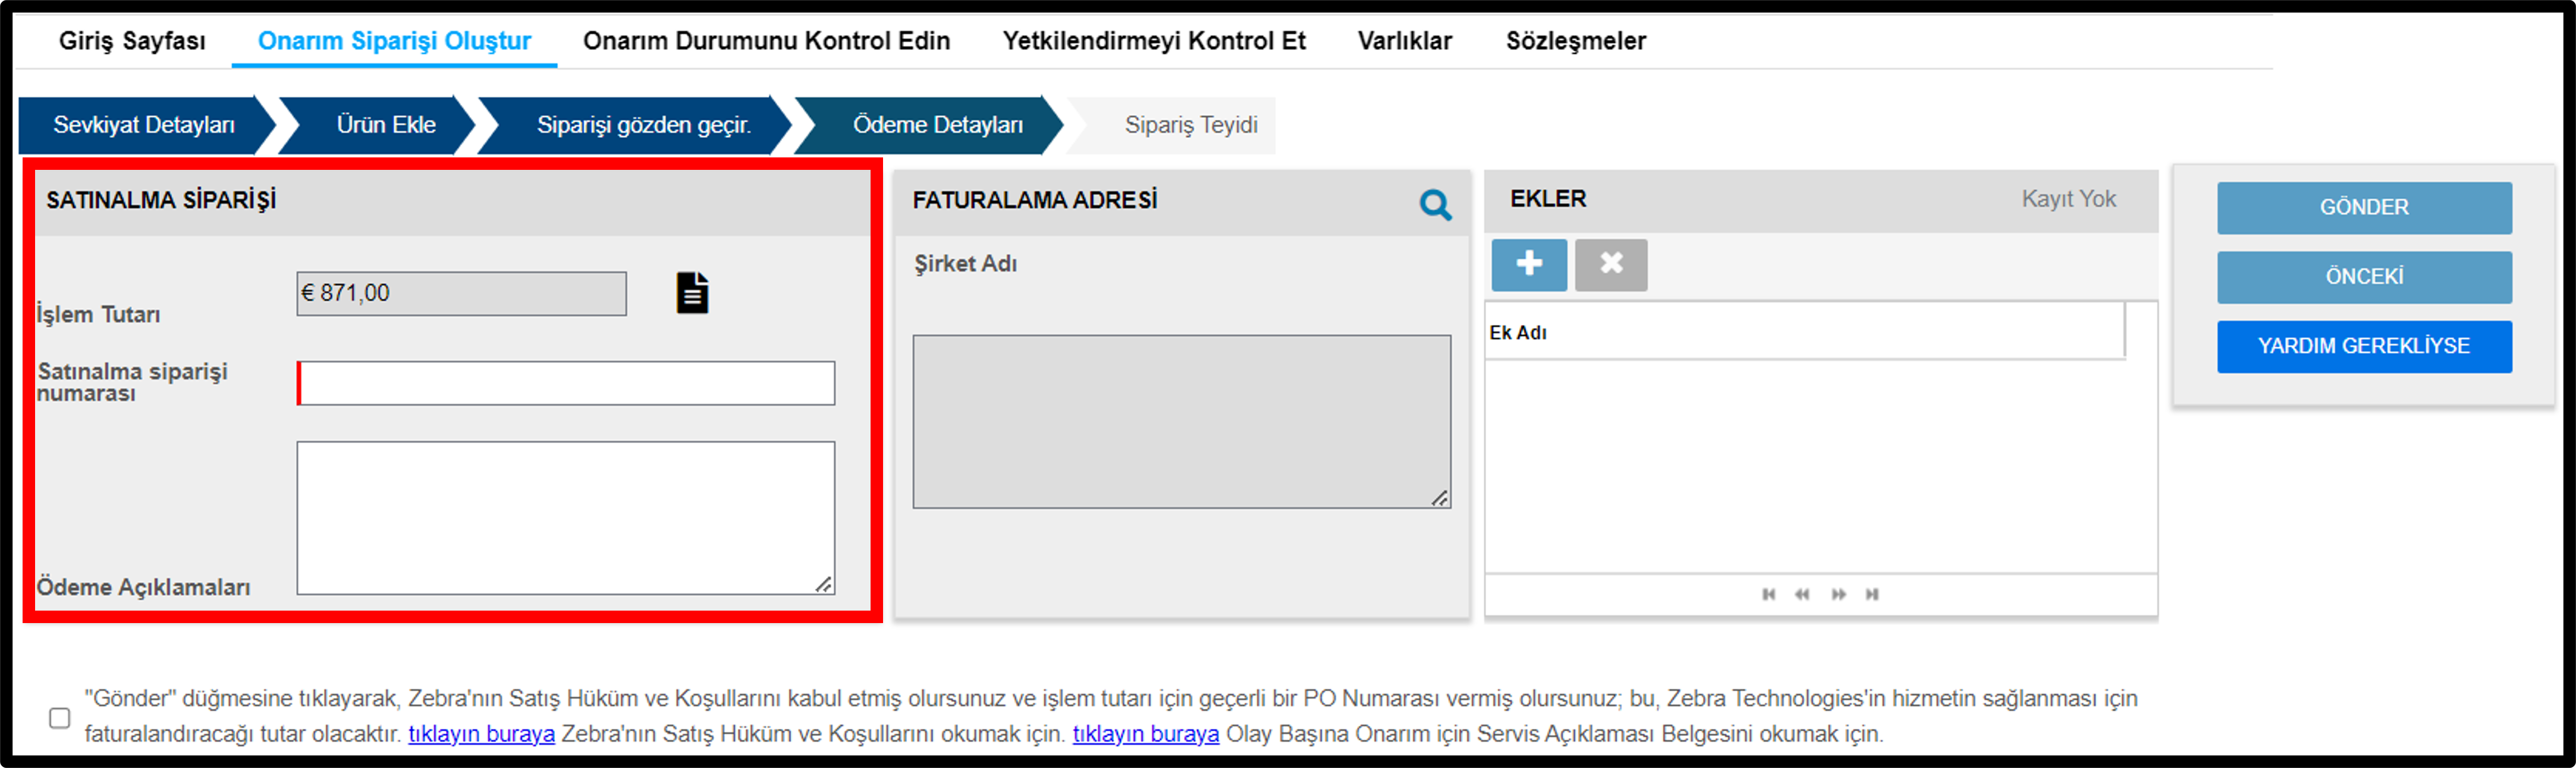The width and height of the screenshot is (2576, 768).
Task: Select the Onarım Siparişi Oluştur tab
Action: coord(394,41)
